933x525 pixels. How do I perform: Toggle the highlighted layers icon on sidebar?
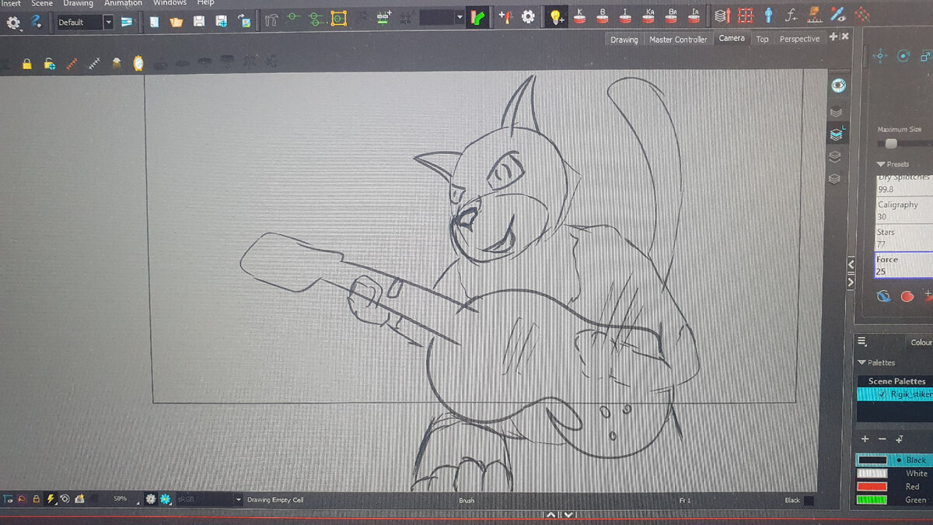(x=836, y=135)
